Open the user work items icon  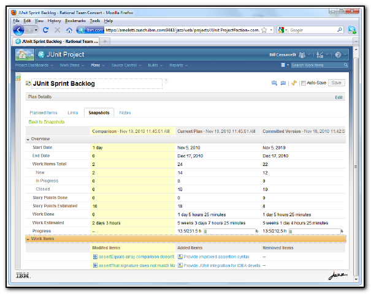pos(320,55)
